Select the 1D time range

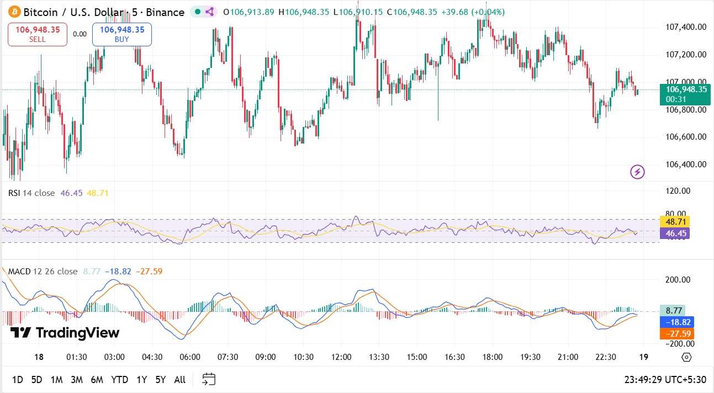pyautogui.click(x=18, y=380)
